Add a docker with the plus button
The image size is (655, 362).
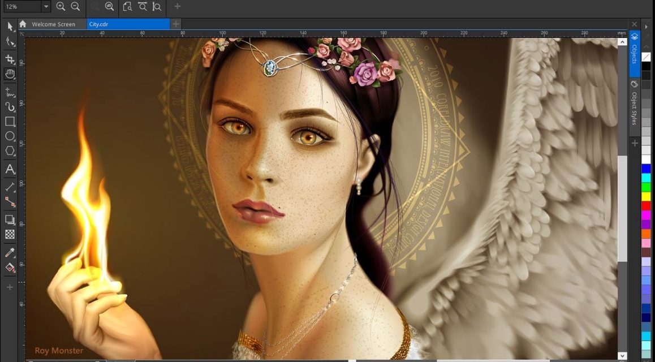(x=635, y=144)
